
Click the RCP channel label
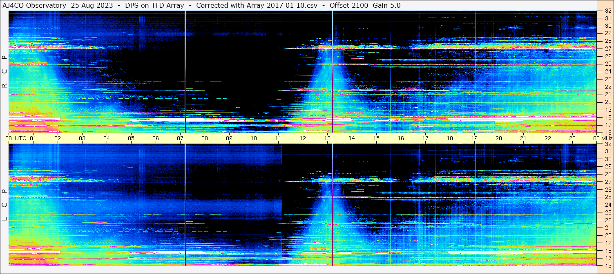click(4, 71)
